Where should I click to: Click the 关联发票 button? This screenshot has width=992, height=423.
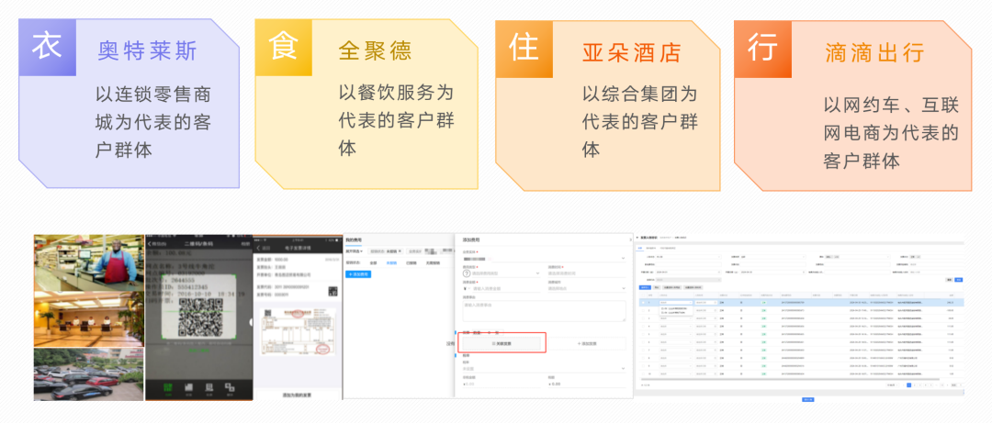[502, 343]
